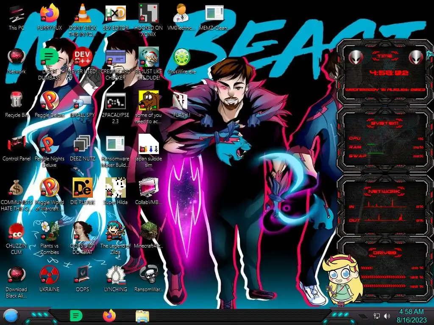The height and width of the screenshot is (325, 434).
Task: Click the widget date 'WEDNESDAY 16 AUGUST 2023'
Action: click(x=385, y=90)
